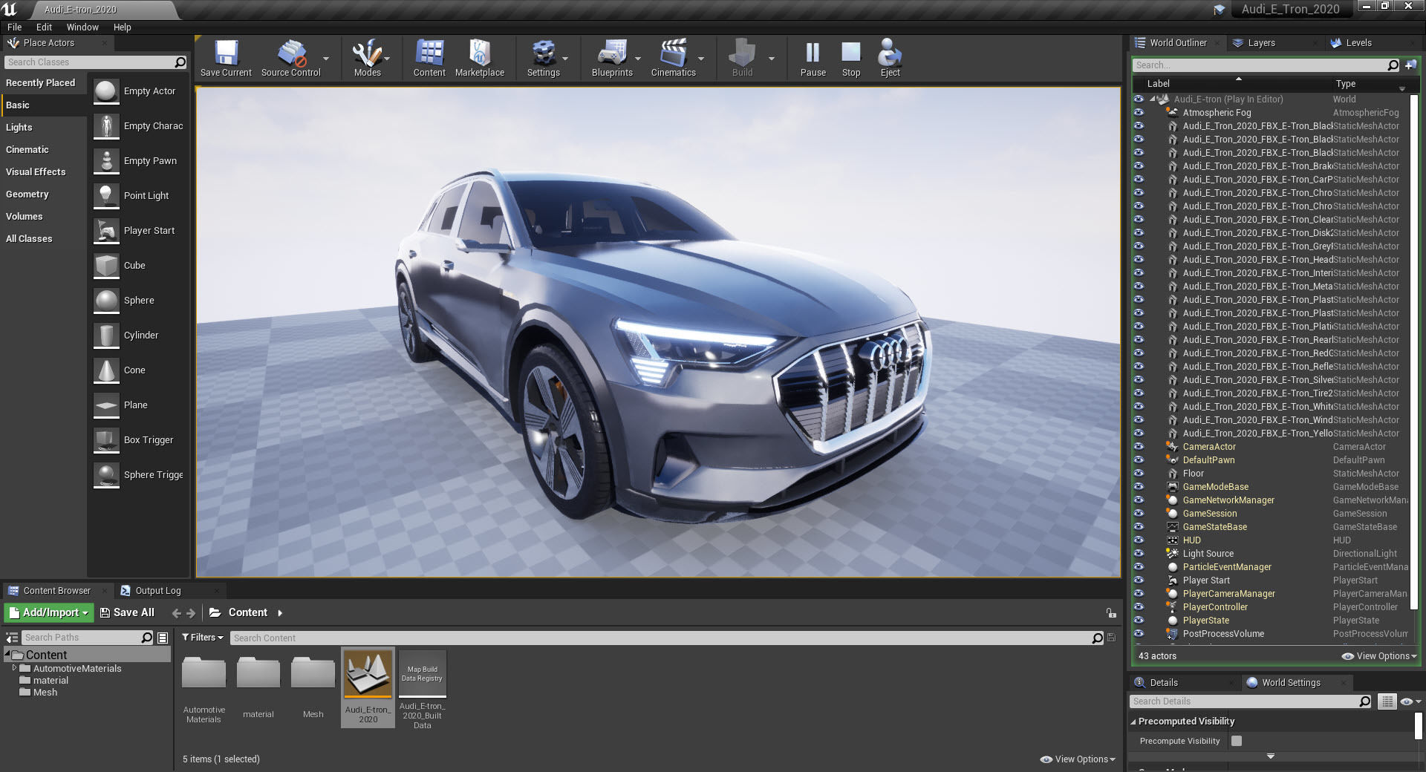This screenshot has width=1426, height=772.
Task: Select the Player Start actor icon
Action: (106, 231)
